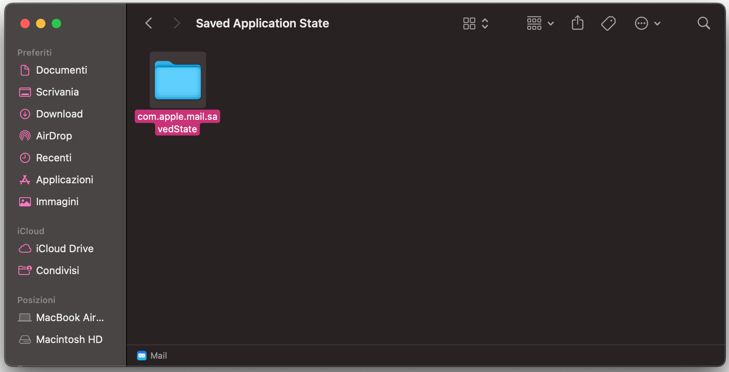
Task: Select Immagini in the sidebar
Action: tap(57, 202)
